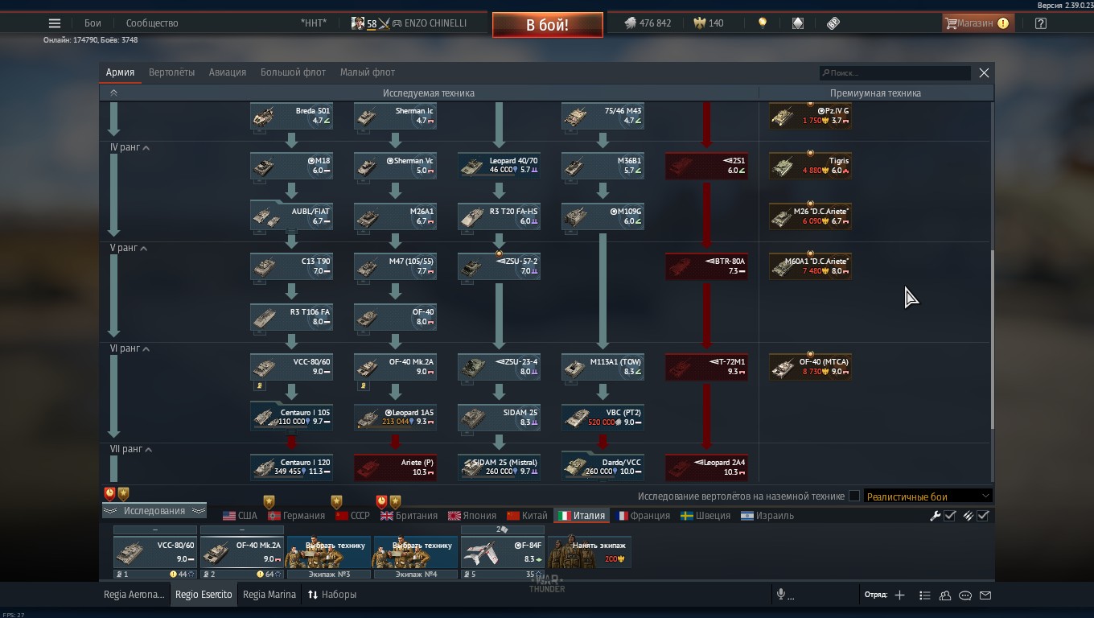Open the Battle Pass ticket icon
Image resolution: width=1094 pixels, height=618 pixels.
pos(833,23)
